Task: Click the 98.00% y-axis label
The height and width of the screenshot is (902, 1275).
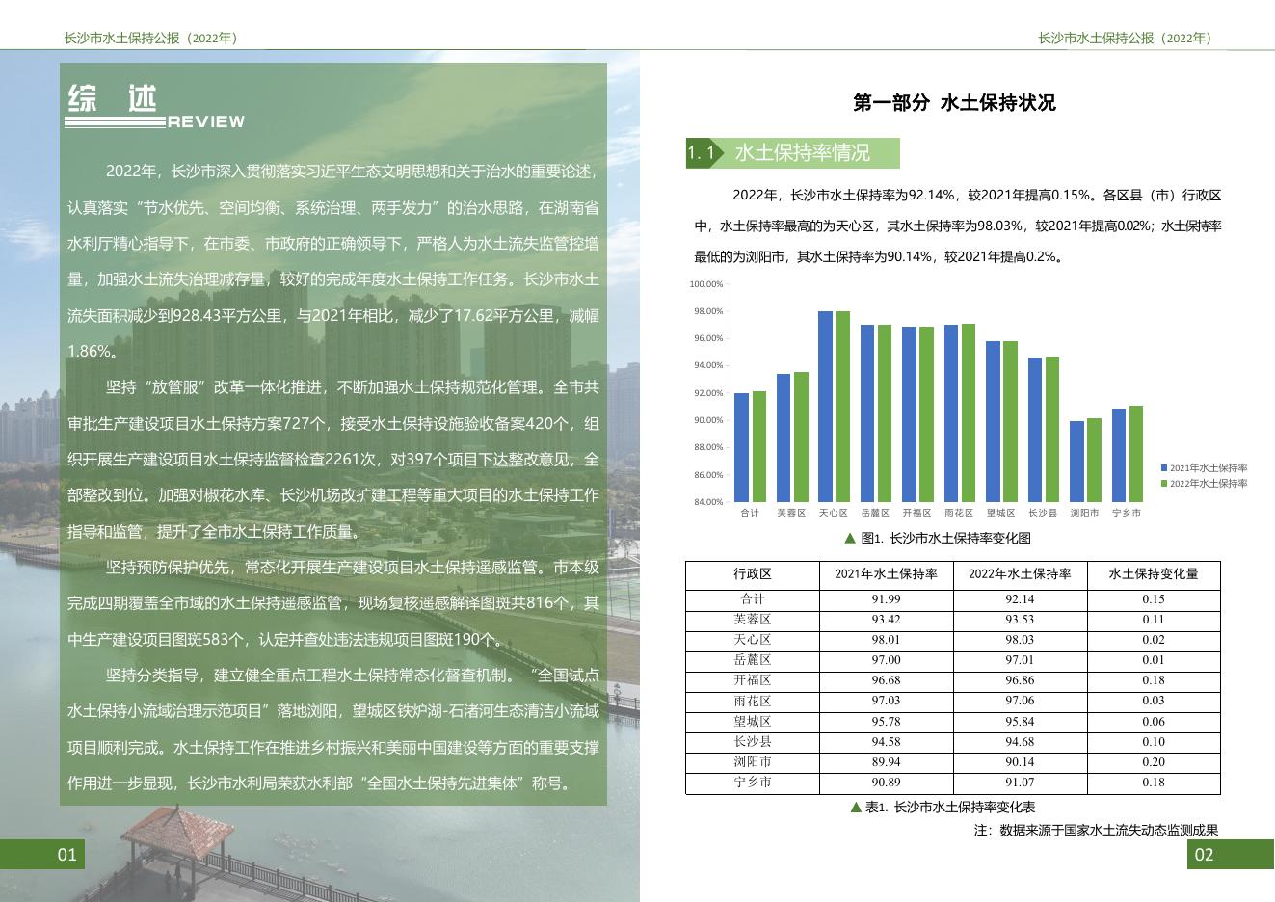Action: (707, 311)
